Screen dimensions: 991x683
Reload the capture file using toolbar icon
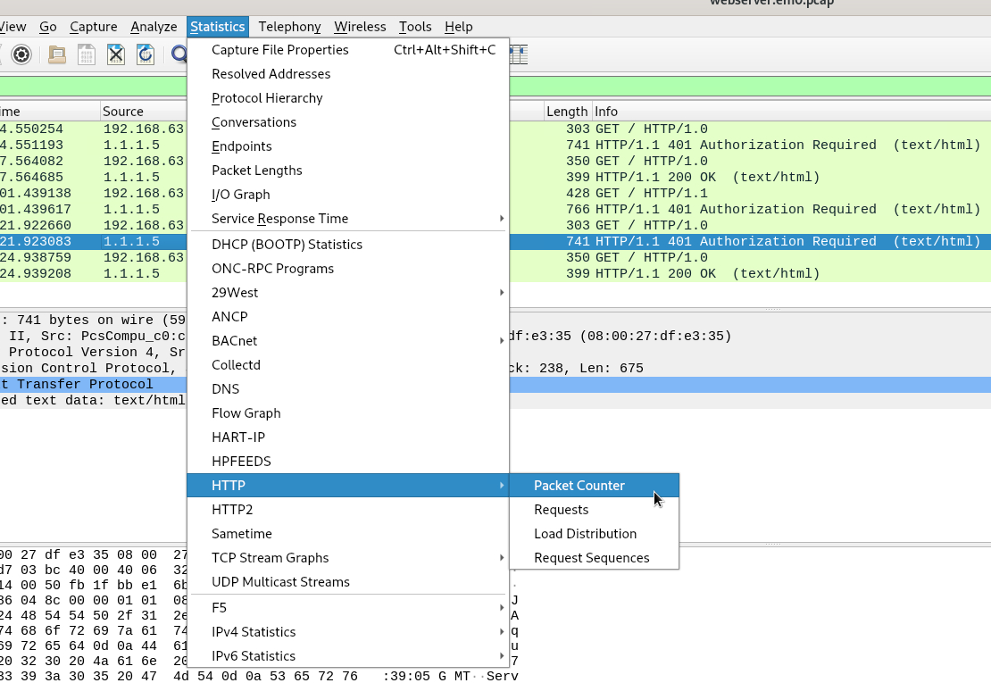(x=146, y=54)
